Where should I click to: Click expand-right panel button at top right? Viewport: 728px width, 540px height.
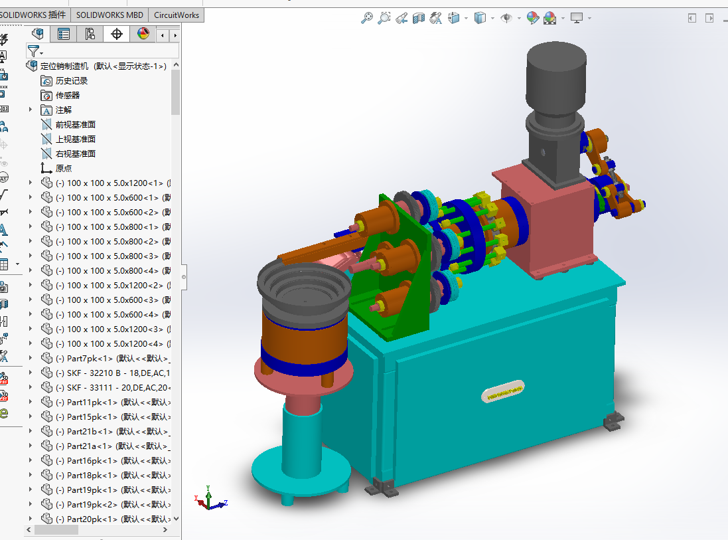(x=709, y=18)
